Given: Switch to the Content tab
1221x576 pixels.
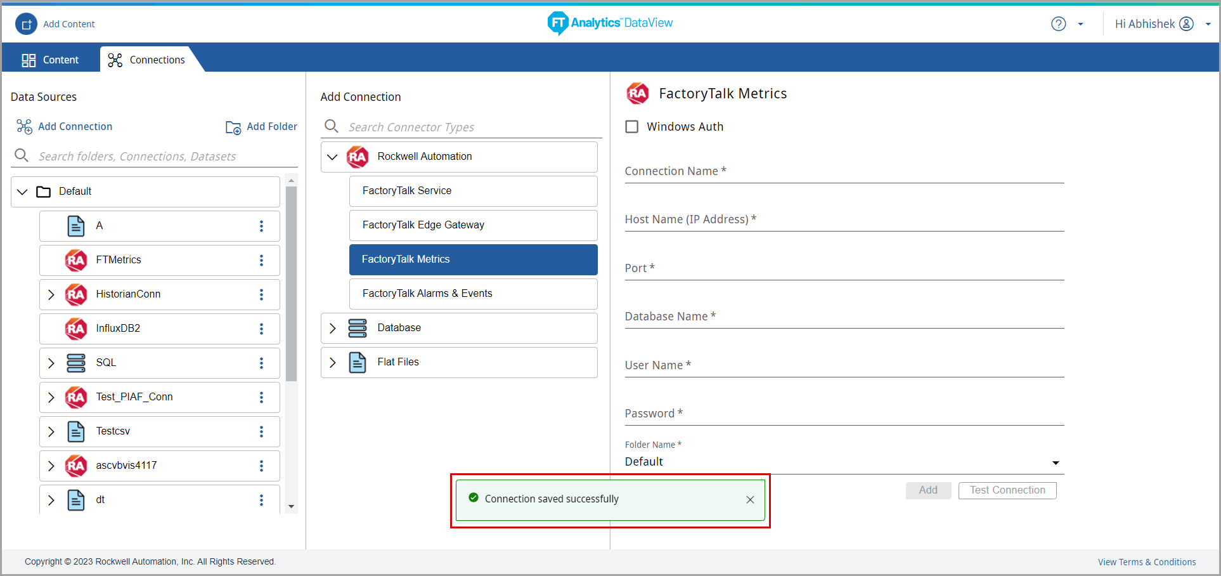Looking at the screenshot, I should 51,60.
